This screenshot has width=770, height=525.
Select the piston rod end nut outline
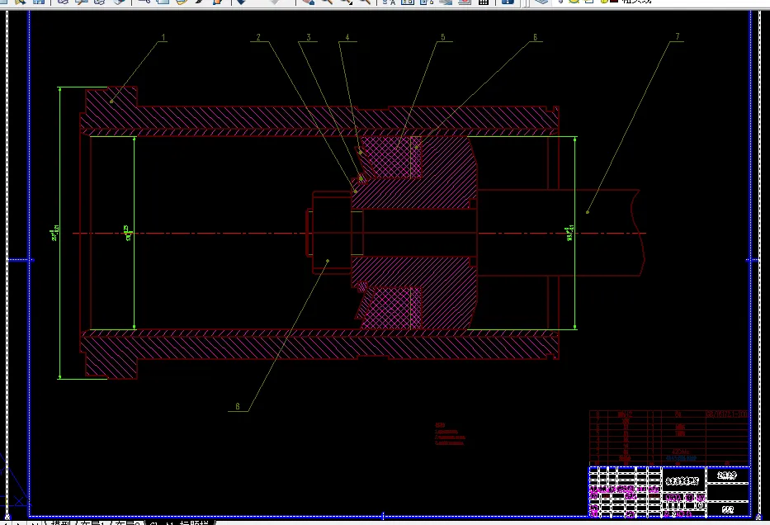point(332,233)
